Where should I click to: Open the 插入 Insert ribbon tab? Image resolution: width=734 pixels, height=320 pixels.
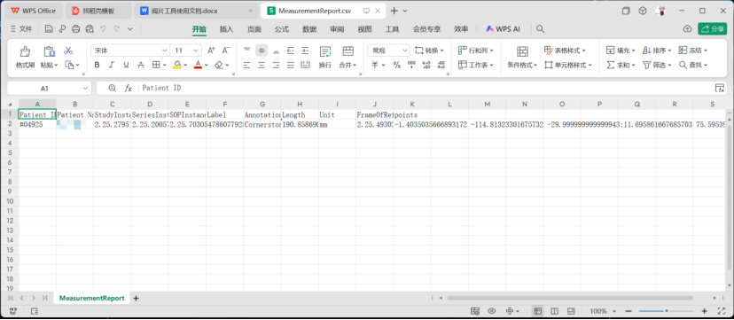coord(226,29)
